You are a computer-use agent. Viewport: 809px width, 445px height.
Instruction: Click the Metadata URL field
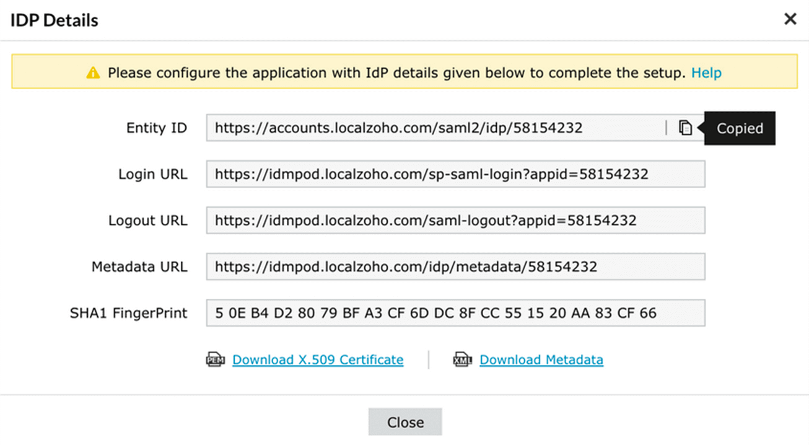(x=455, y=267)
